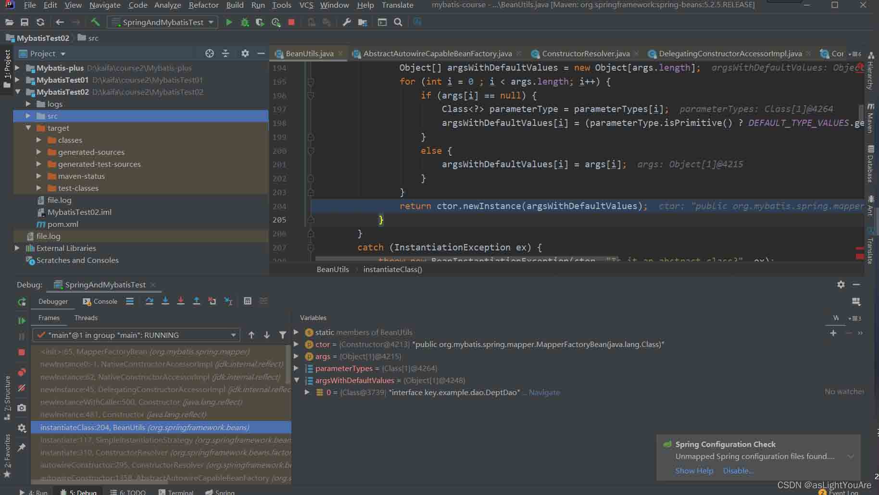
Task: Click the Step Over debug icon
Action: click(150, 301)
